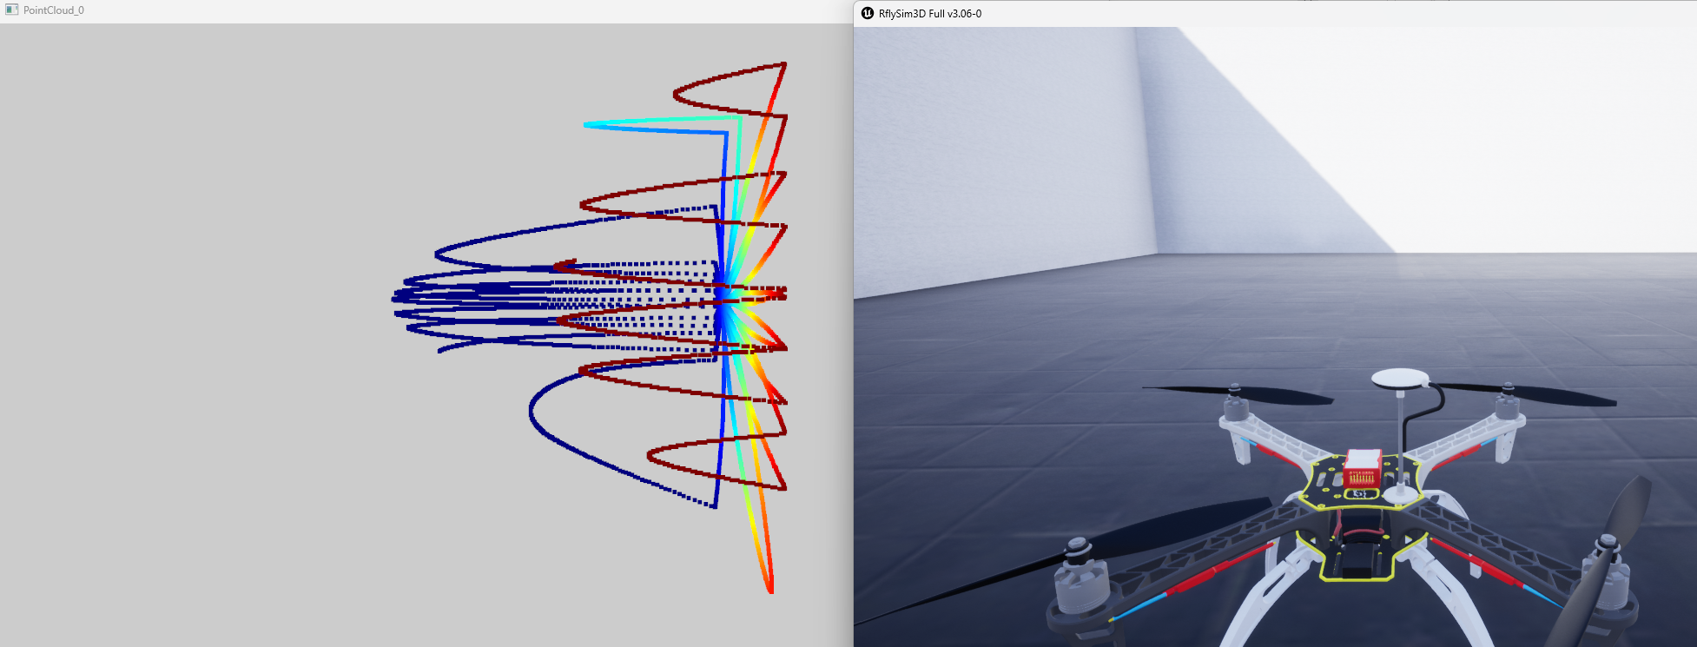
Task: Select the drone's front-right black propeller
Action: (x=1529, y=395)
